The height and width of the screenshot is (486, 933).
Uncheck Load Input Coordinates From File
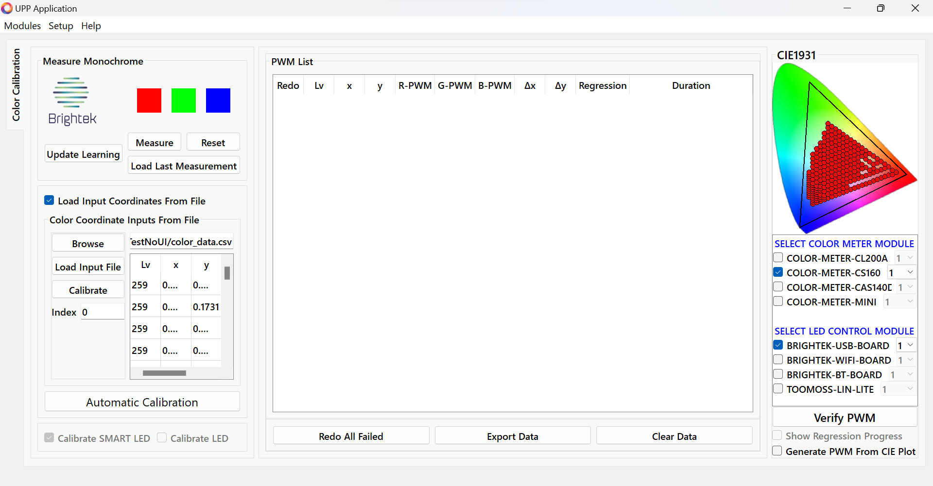49,201
